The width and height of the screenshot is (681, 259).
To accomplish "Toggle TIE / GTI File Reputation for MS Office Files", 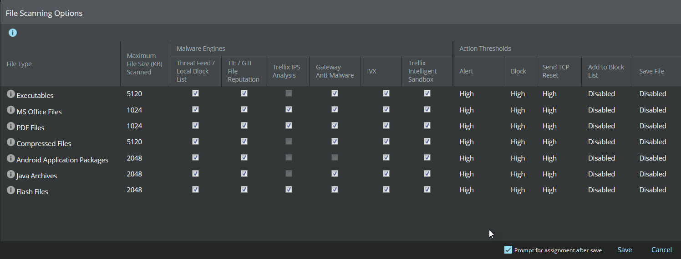I will pos(244,109).
